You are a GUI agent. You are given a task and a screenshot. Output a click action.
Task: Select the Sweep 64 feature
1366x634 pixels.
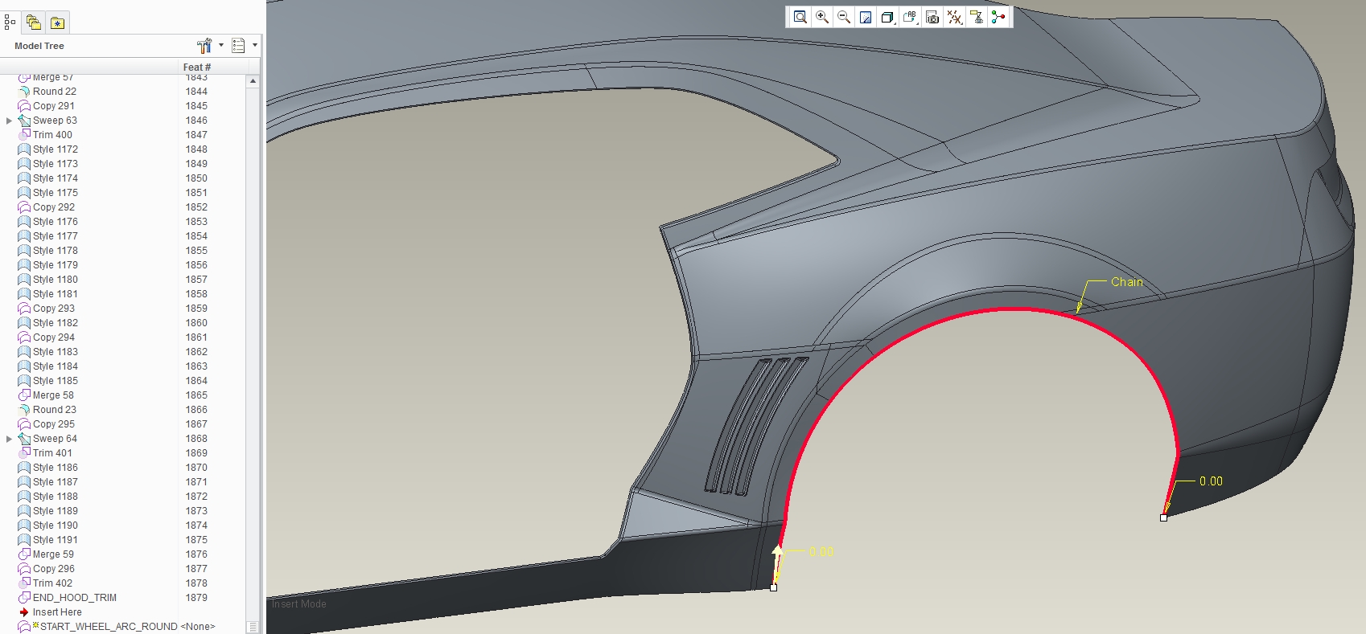[55, 439]
